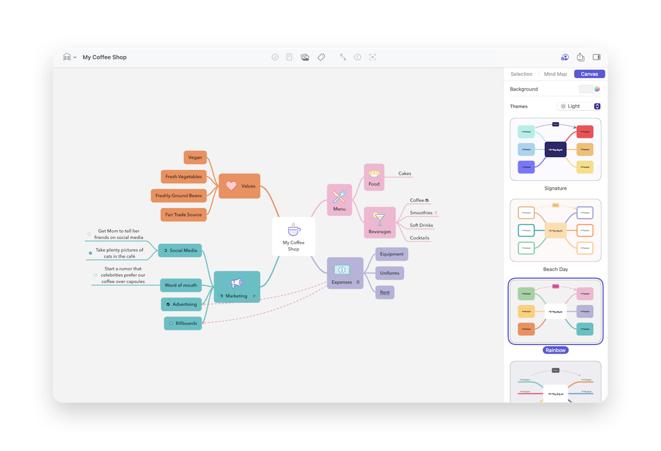Select the Canvas tab
This screenshot has width=661, height=451.
pos(589,74)
